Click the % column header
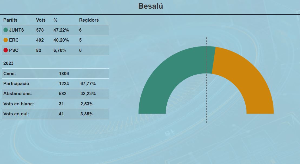The width and height of the screenshot is (300, 164). (x=55, y=20)
